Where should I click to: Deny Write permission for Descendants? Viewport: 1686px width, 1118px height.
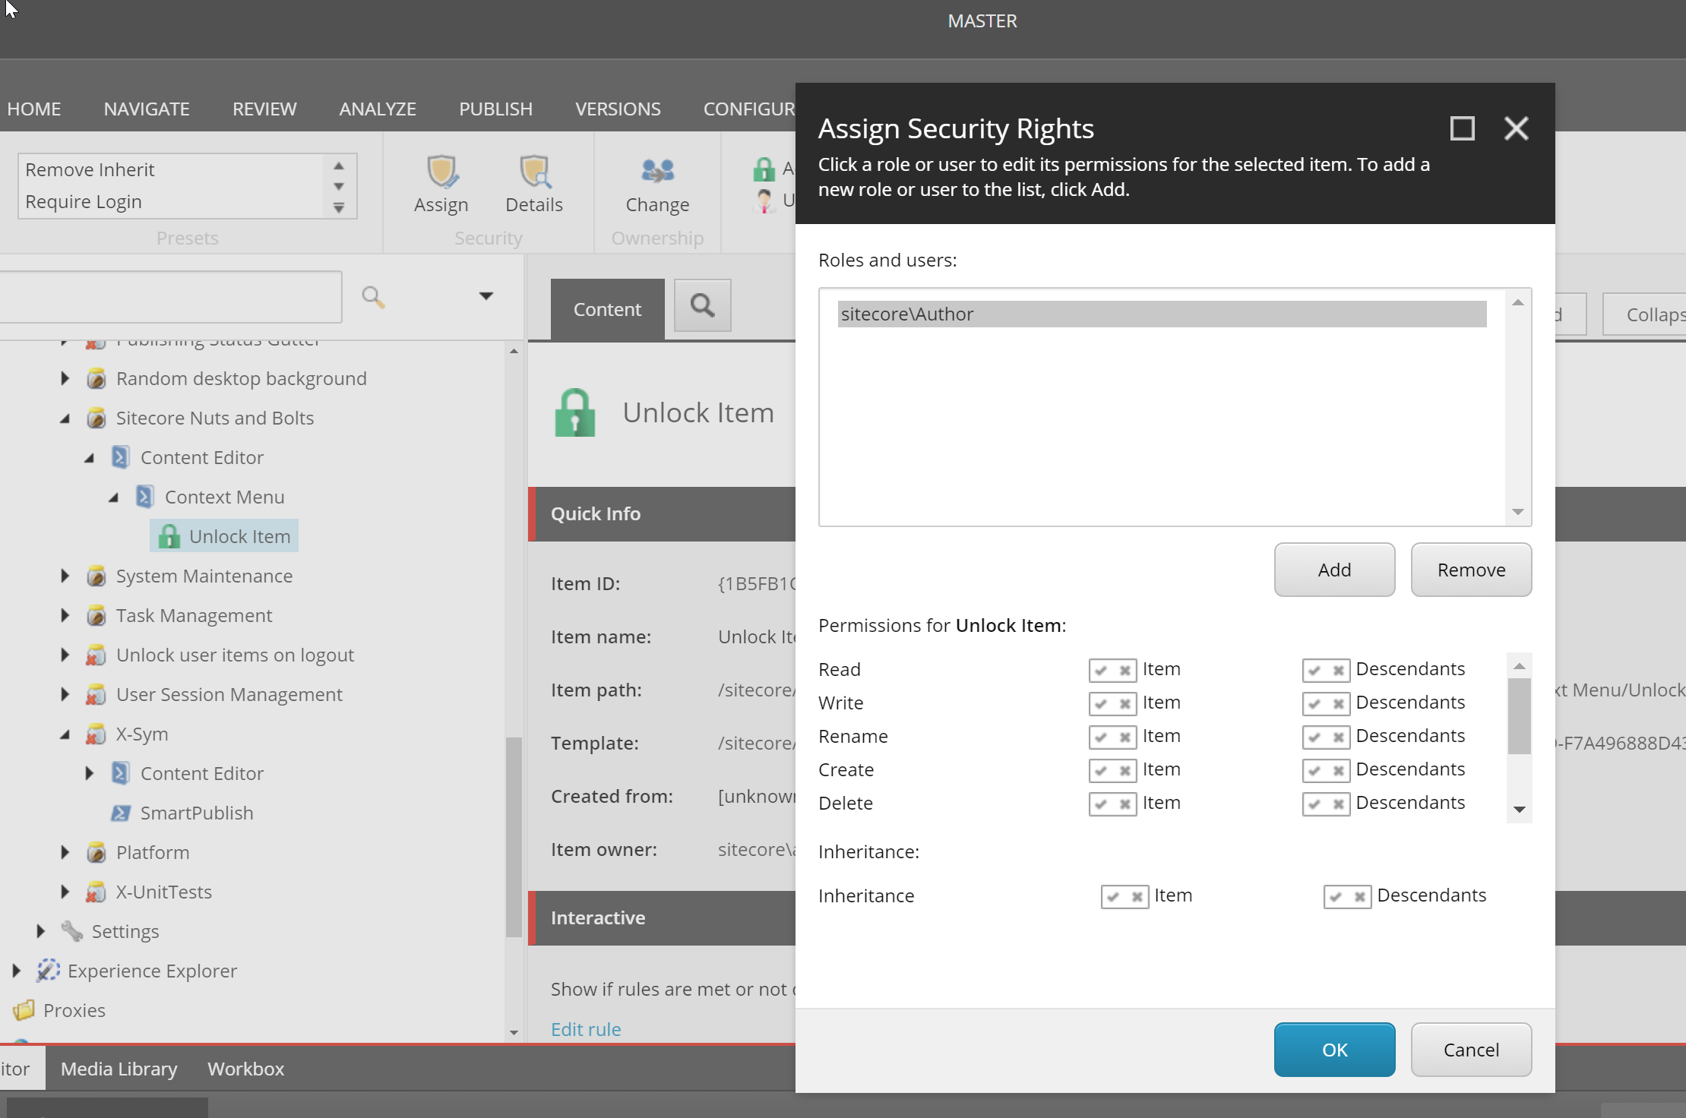(1339, 703)
